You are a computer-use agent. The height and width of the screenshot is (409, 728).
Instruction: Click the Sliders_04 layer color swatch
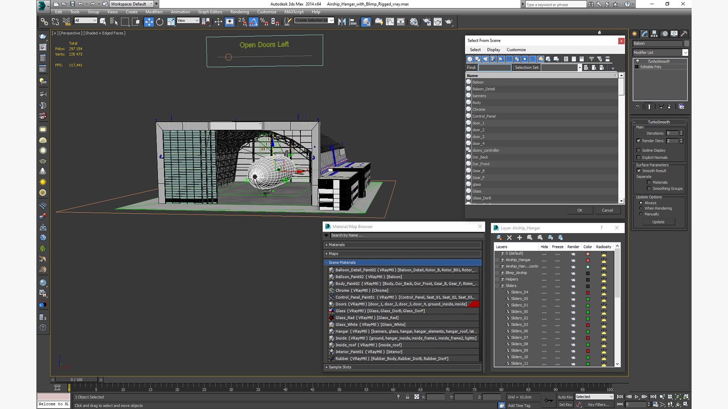coord(588,293)
